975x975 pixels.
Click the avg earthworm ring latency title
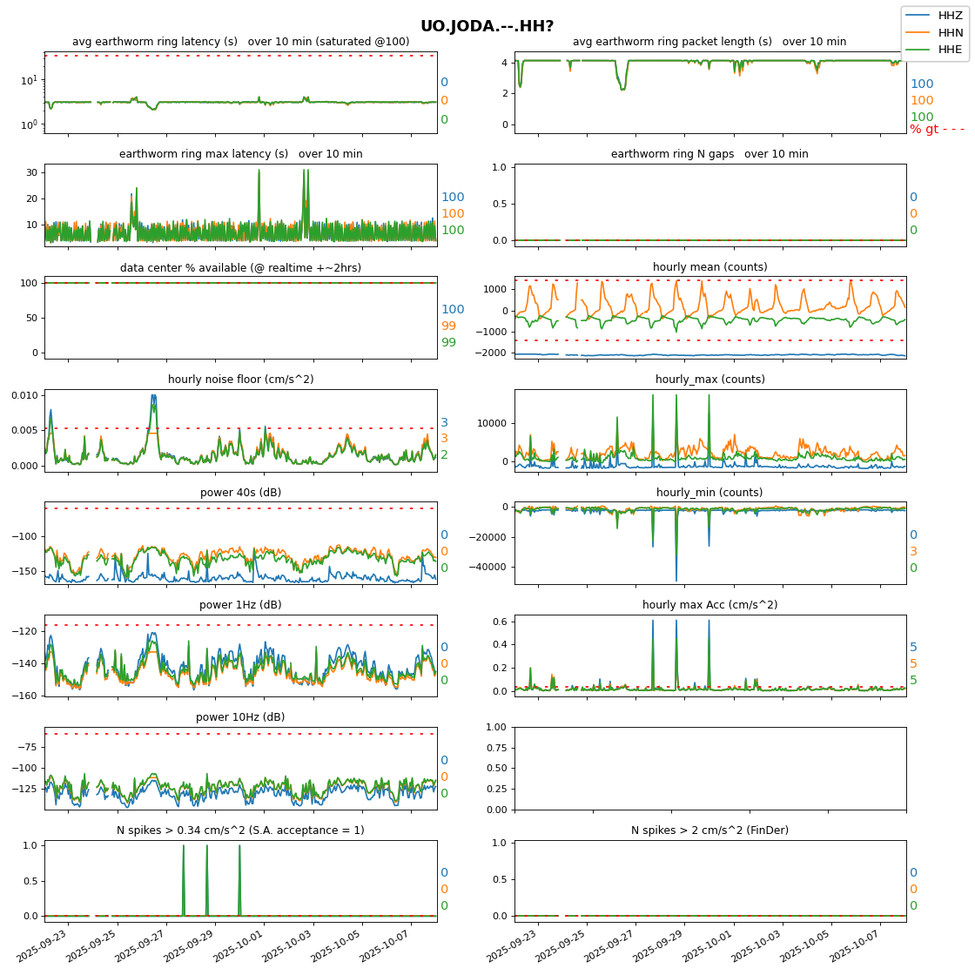pos(240,42)
